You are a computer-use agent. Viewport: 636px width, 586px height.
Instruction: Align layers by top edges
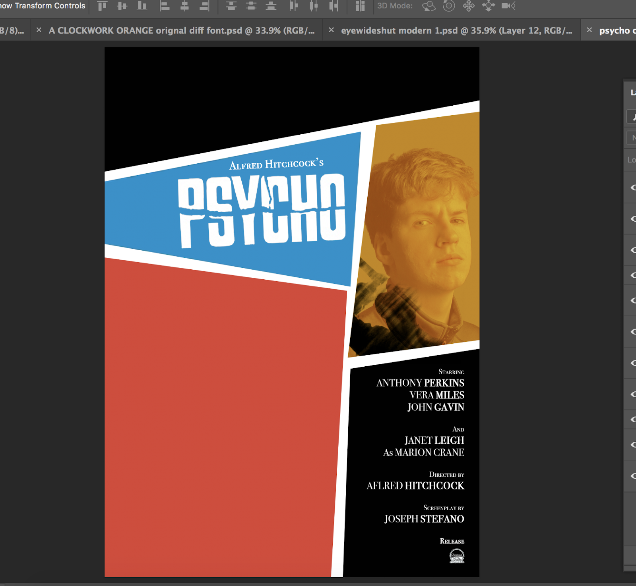(103, 6)
